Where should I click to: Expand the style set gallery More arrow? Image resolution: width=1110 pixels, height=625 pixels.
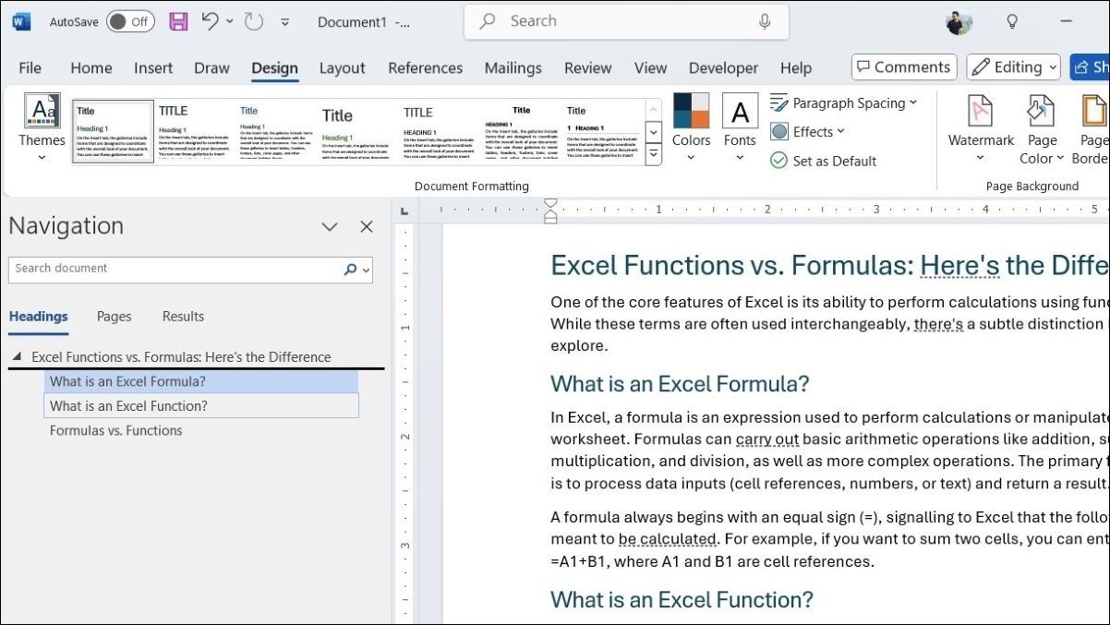click(x=654, y=154)
